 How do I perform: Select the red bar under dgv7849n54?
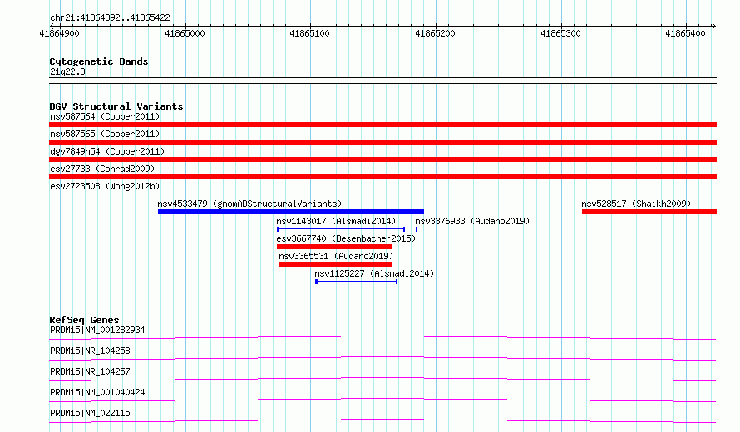[x=382, y=160]
